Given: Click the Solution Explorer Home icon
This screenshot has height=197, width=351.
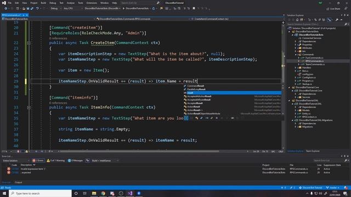Looking at the screenshot, I should (297, 20).
